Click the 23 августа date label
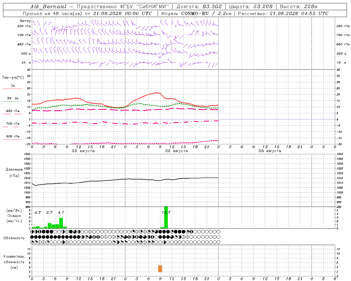Screen dimensions: 351x281 point(270,151)
